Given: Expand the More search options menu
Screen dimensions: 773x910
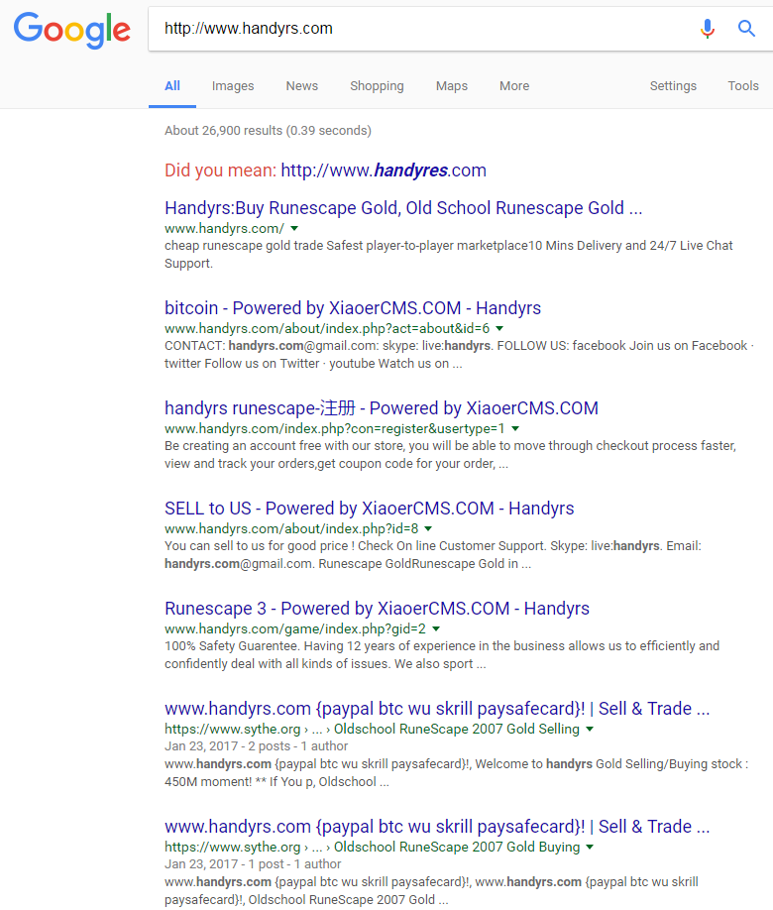Looking at the screenshot, I should 514,86.
